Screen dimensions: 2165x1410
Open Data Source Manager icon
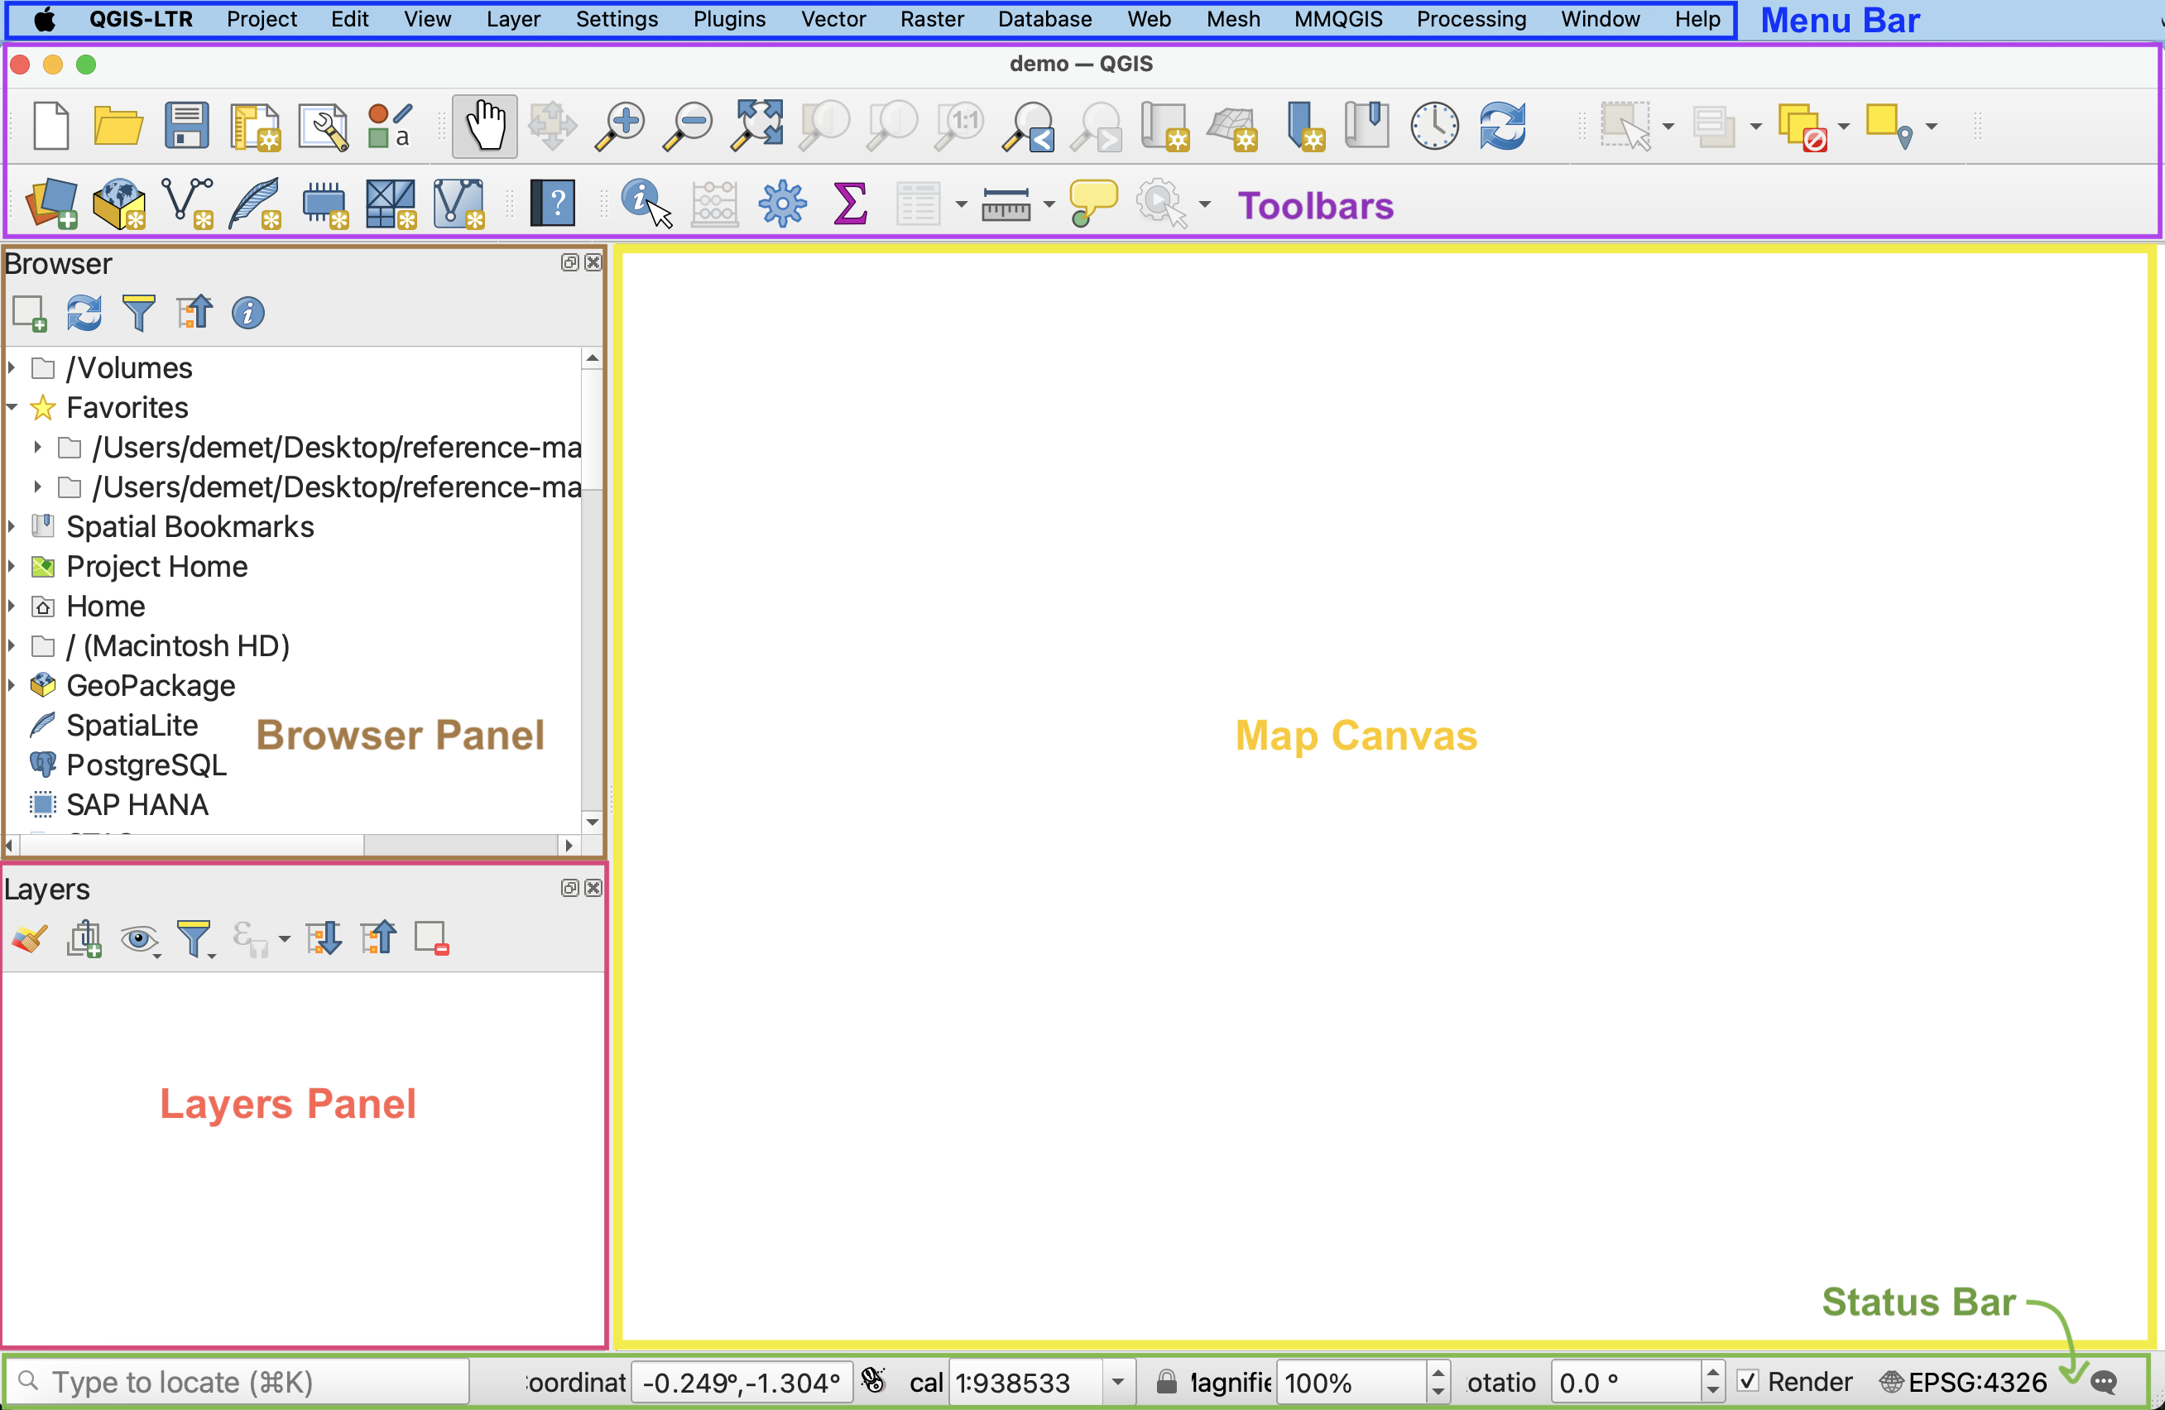[51, 202]
